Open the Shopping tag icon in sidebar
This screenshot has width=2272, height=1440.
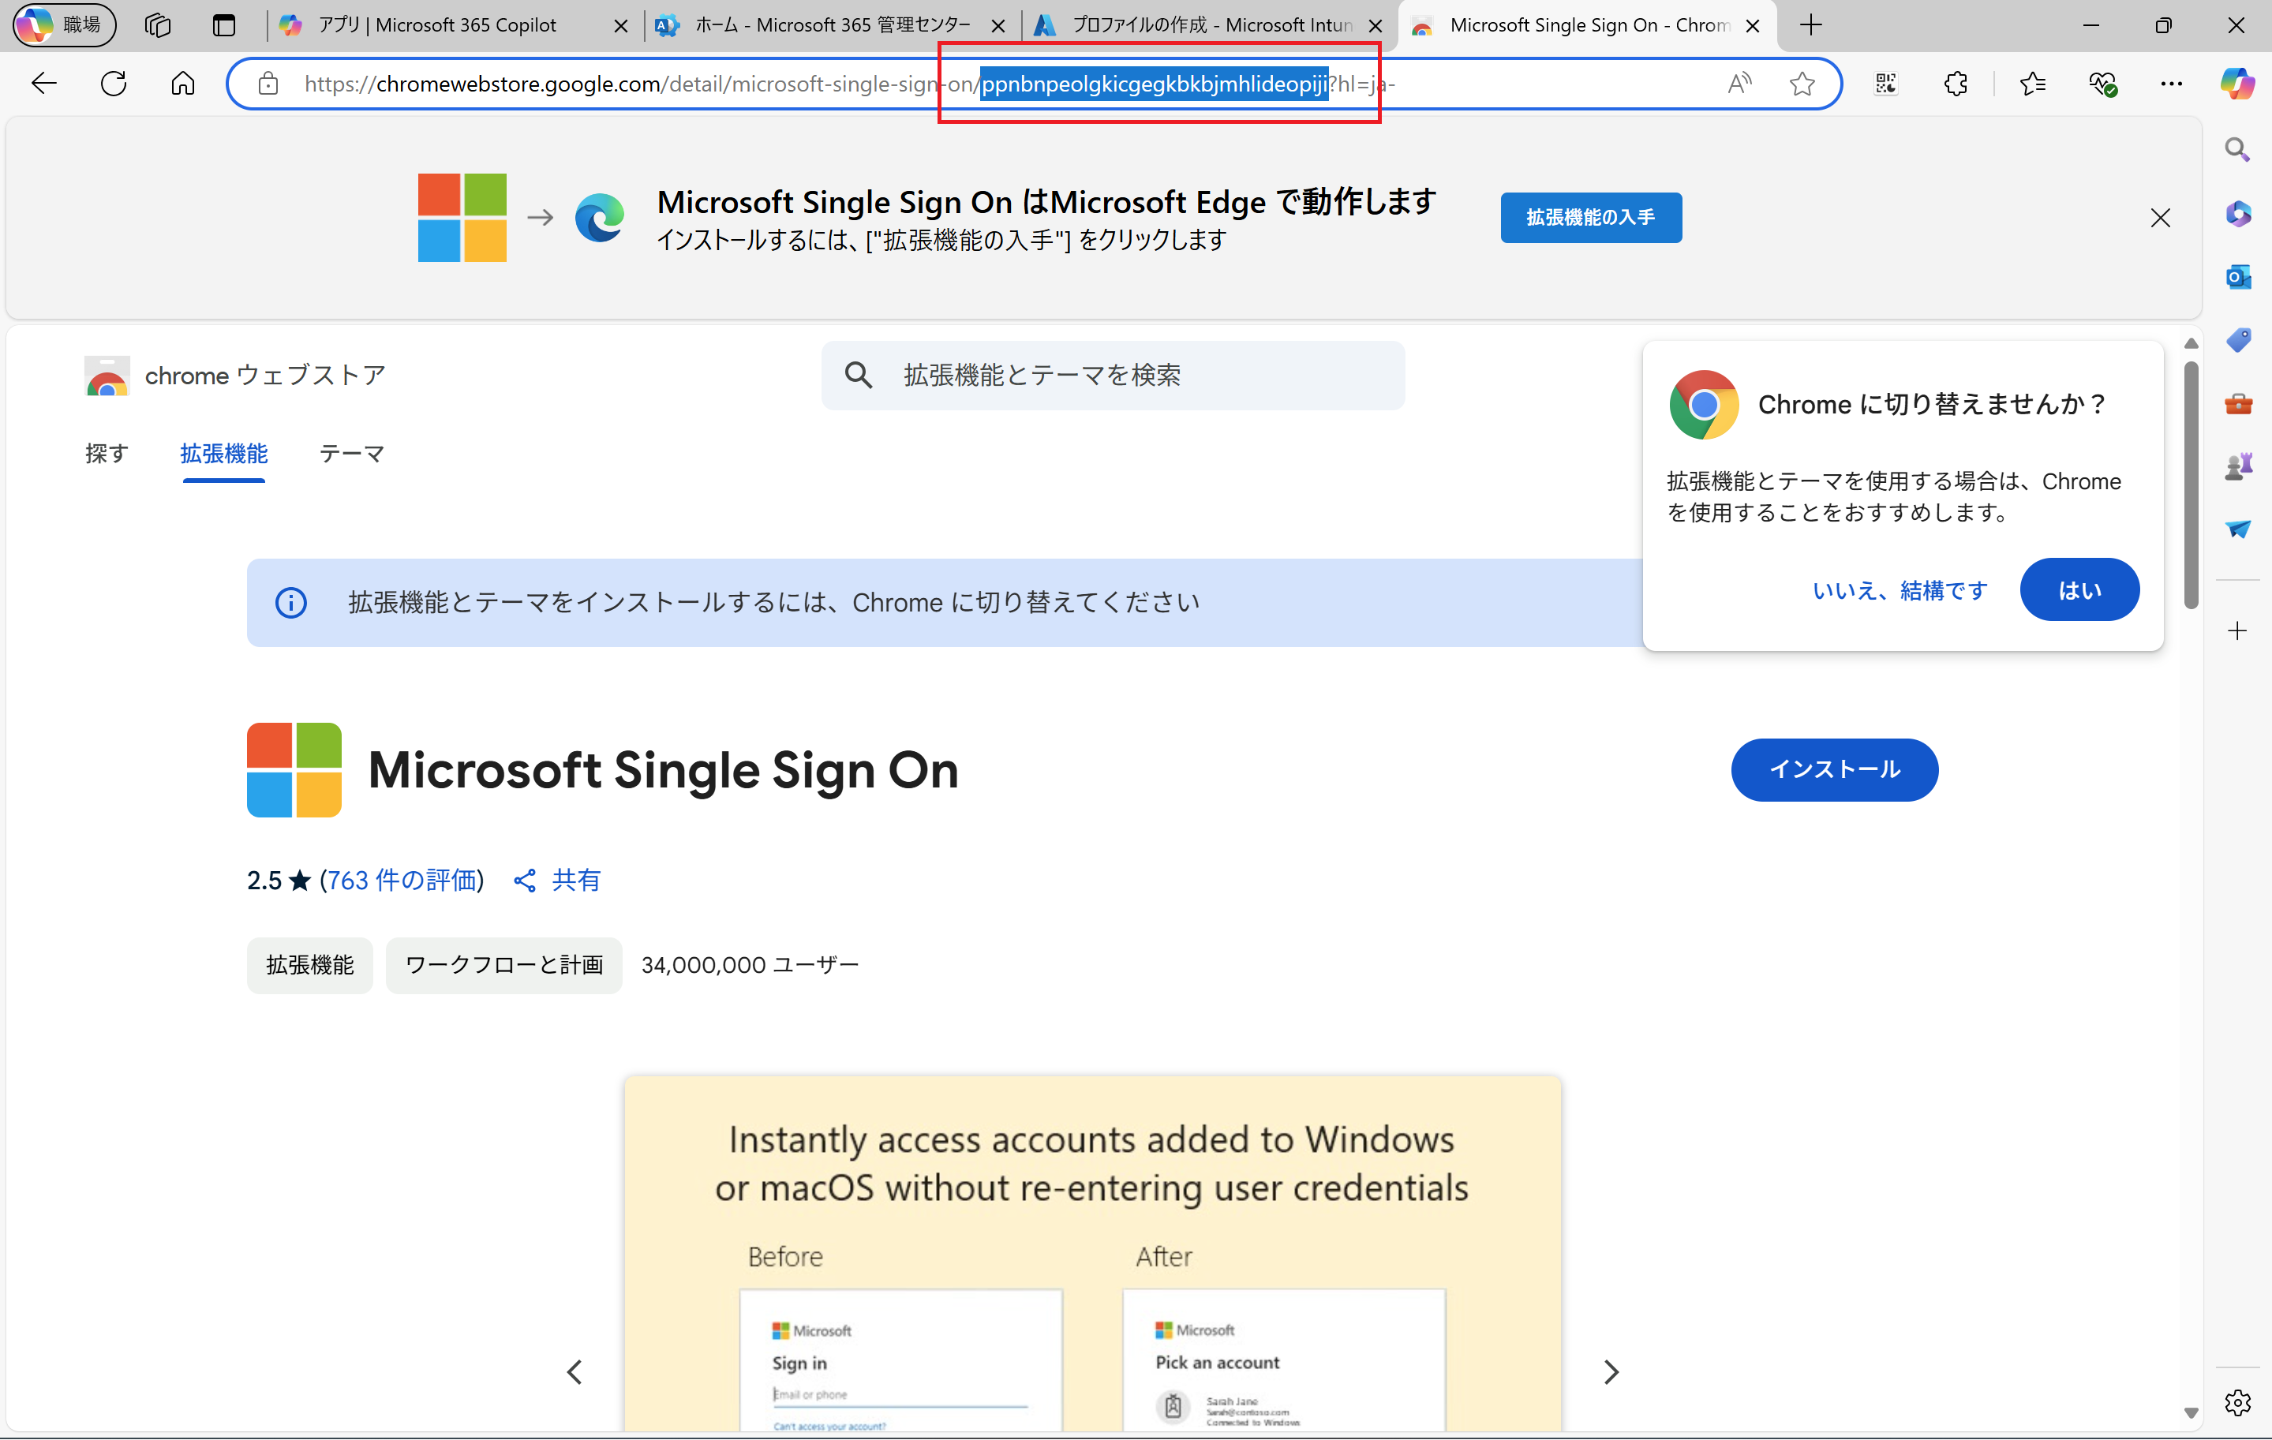coord(2238,338)
